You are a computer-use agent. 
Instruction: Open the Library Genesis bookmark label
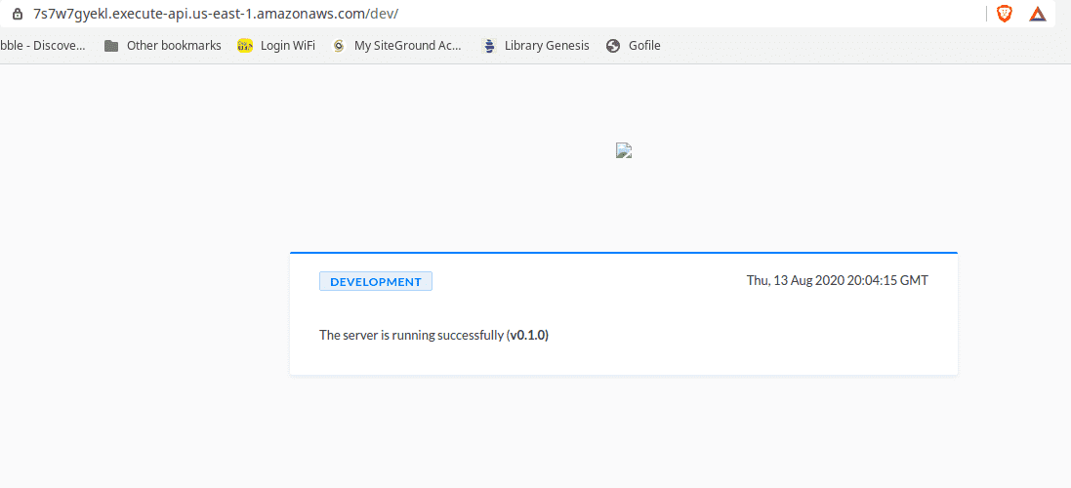[x=547, y=46]
